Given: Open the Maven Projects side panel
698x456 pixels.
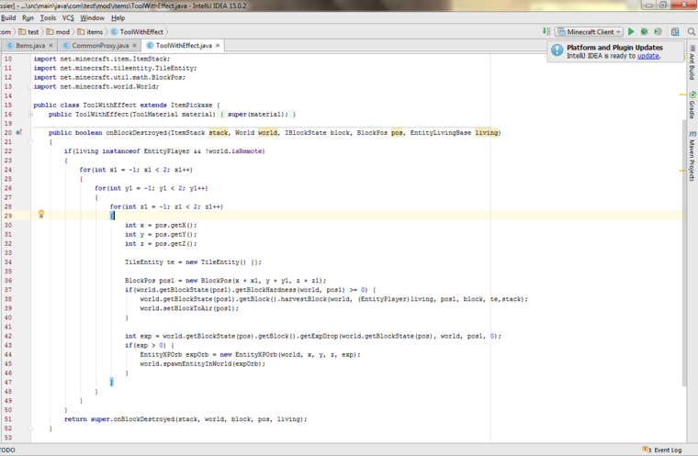Looking at the screenshot, I should coord(692,156).
